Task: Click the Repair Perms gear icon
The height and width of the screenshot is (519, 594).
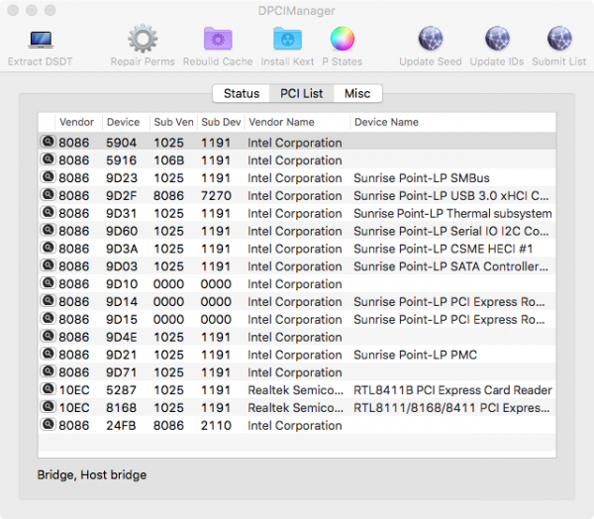Action: [144, 41]
